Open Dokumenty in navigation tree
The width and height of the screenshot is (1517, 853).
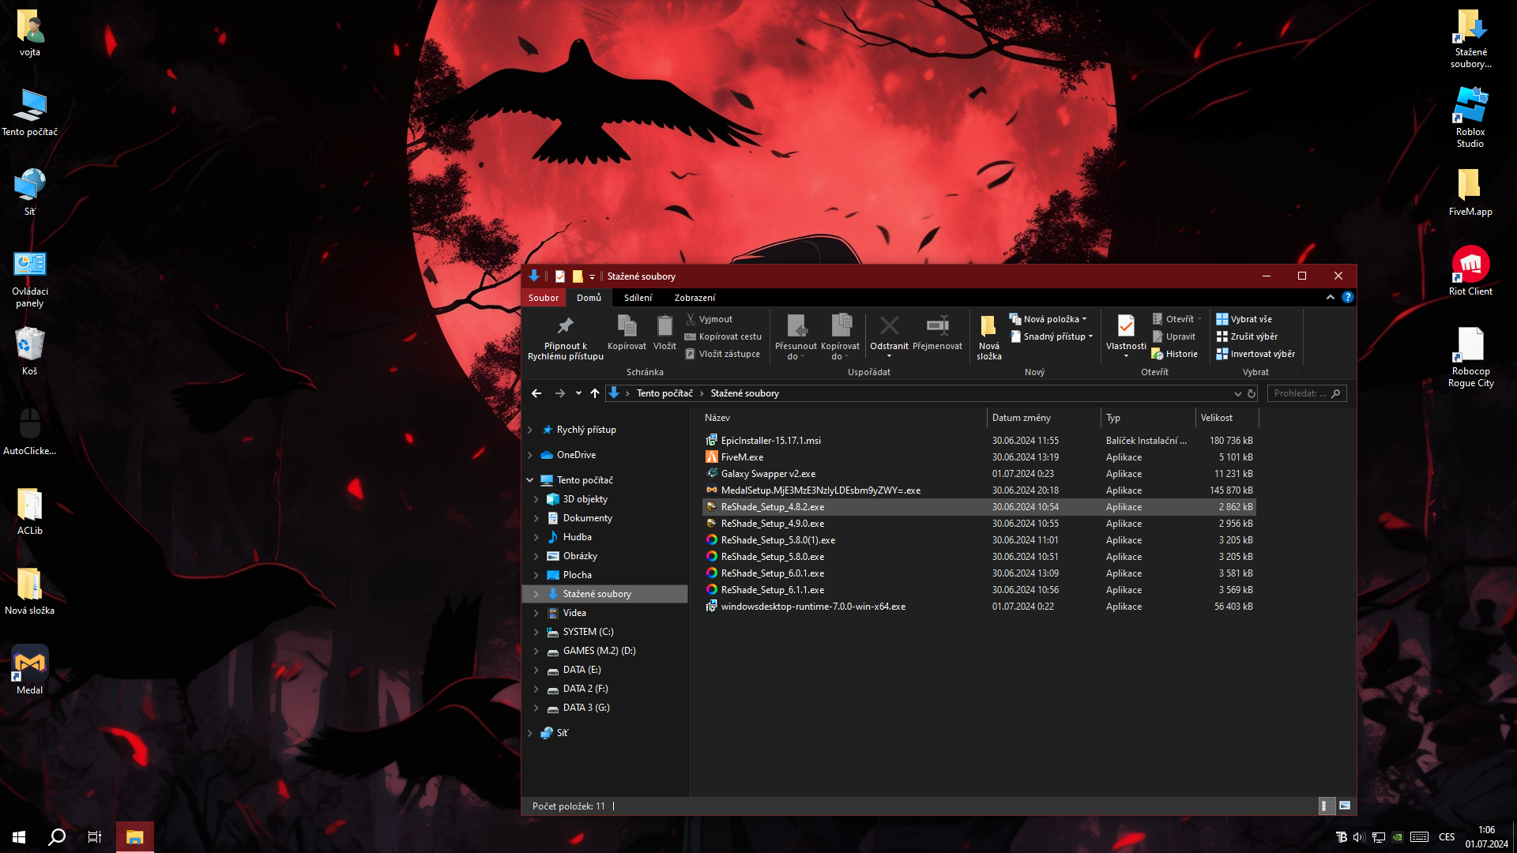(x=587, y=518)
